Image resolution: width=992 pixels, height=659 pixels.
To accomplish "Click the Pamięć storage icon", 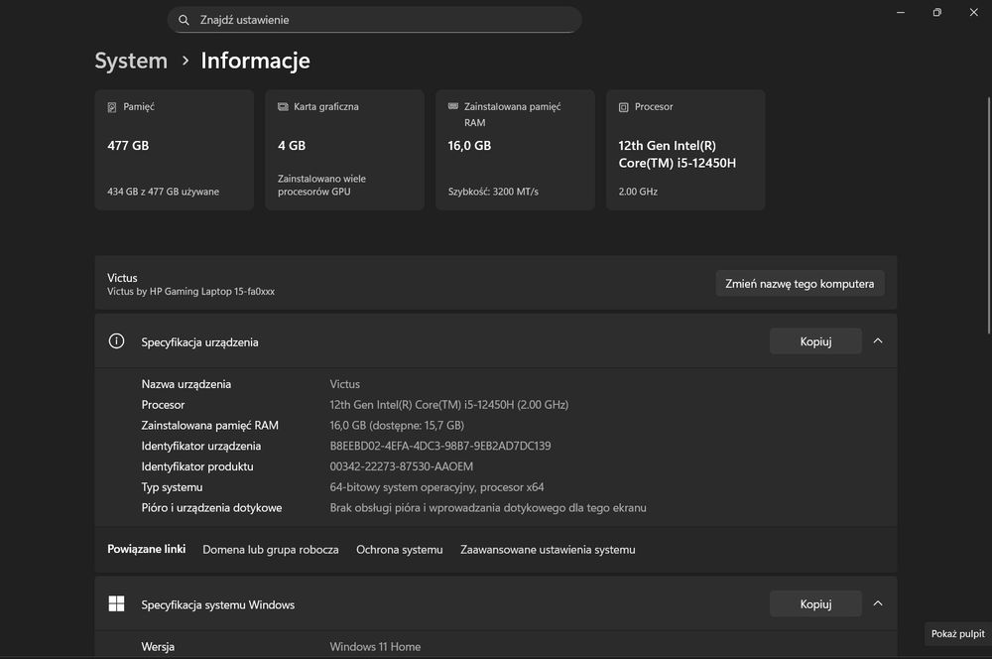I will click(112, 107).
